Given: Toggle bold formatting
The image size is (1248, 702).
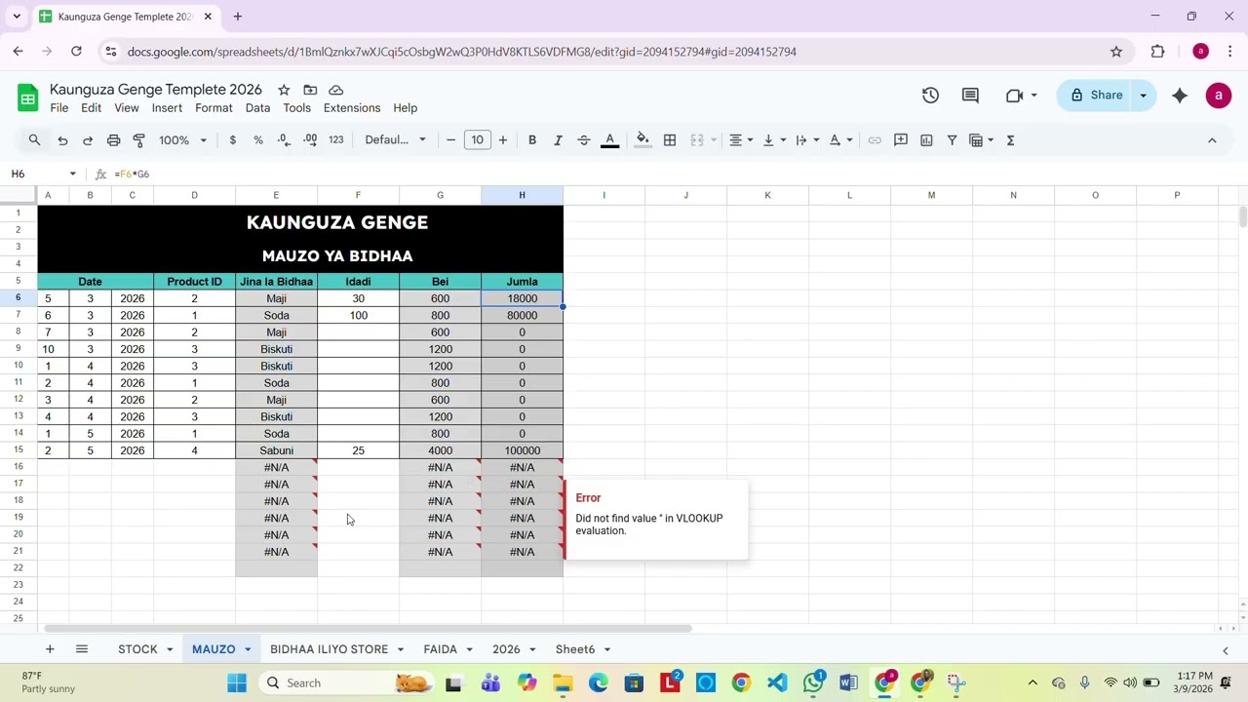Looking at the screenshot, I should pos(532,140).
